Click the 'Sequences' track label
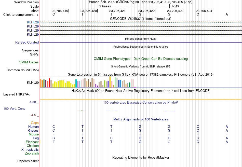 (30, 50)
